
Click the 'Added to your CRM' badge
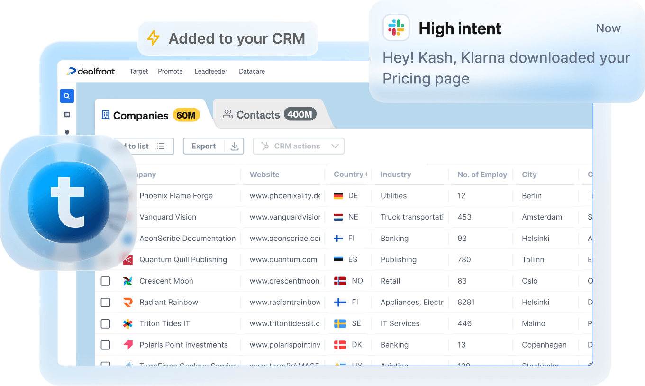click(228, 38)
